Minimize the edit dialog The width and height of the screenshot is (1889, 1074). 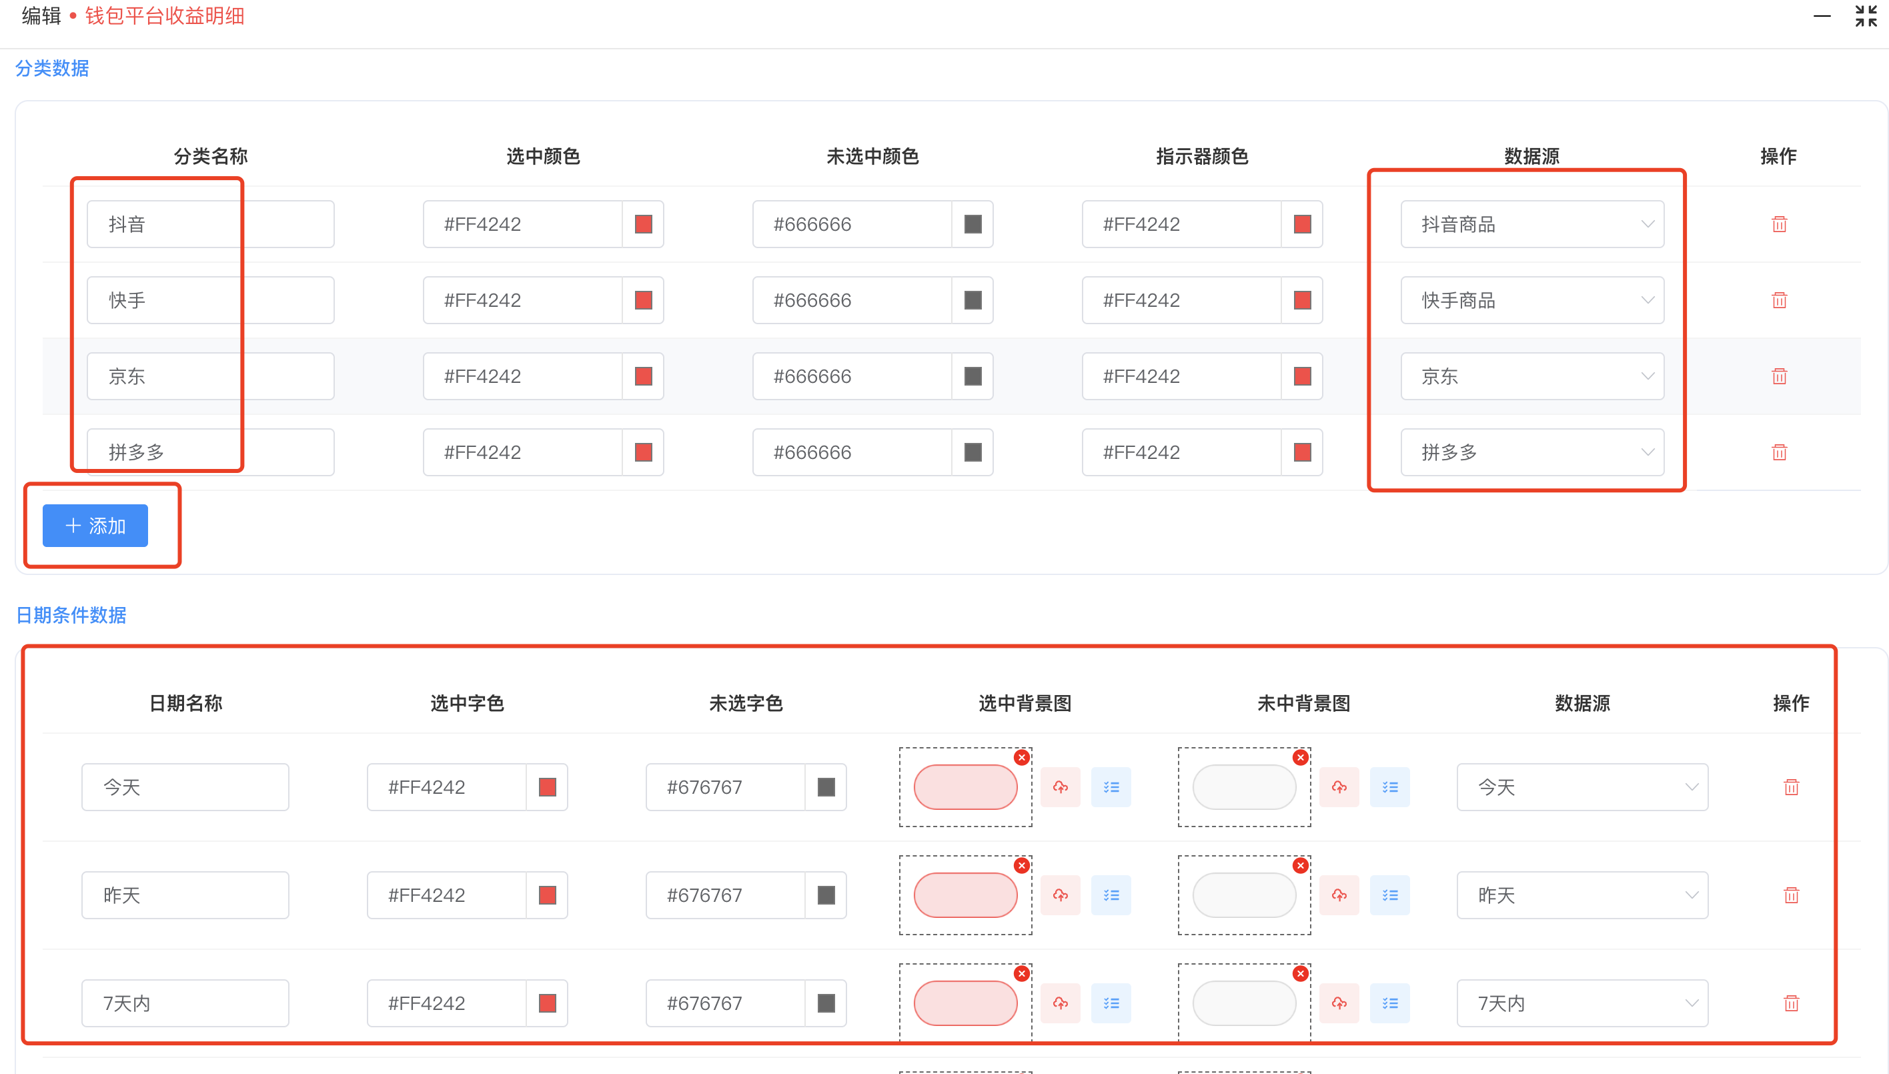1821,15
